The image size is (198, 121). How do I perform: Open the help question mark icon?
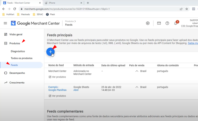[x=167, y=23]
